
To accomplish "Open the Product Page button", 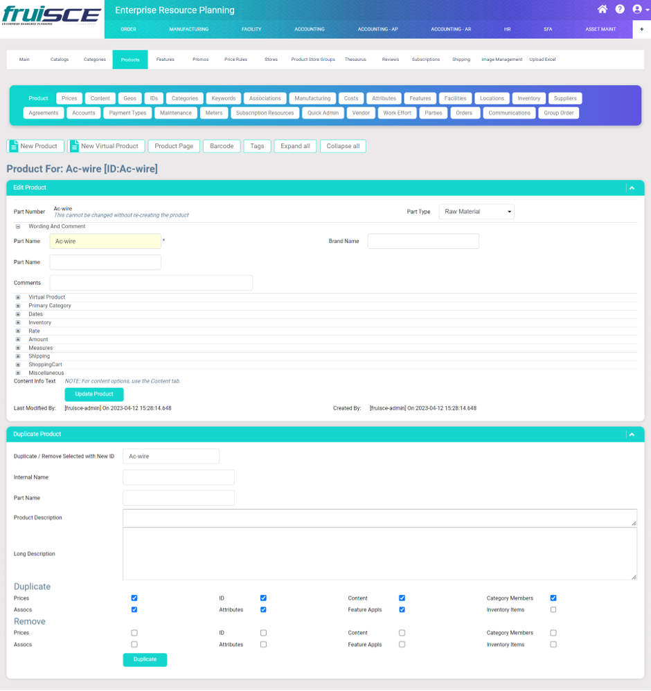I will pos(174,146).
